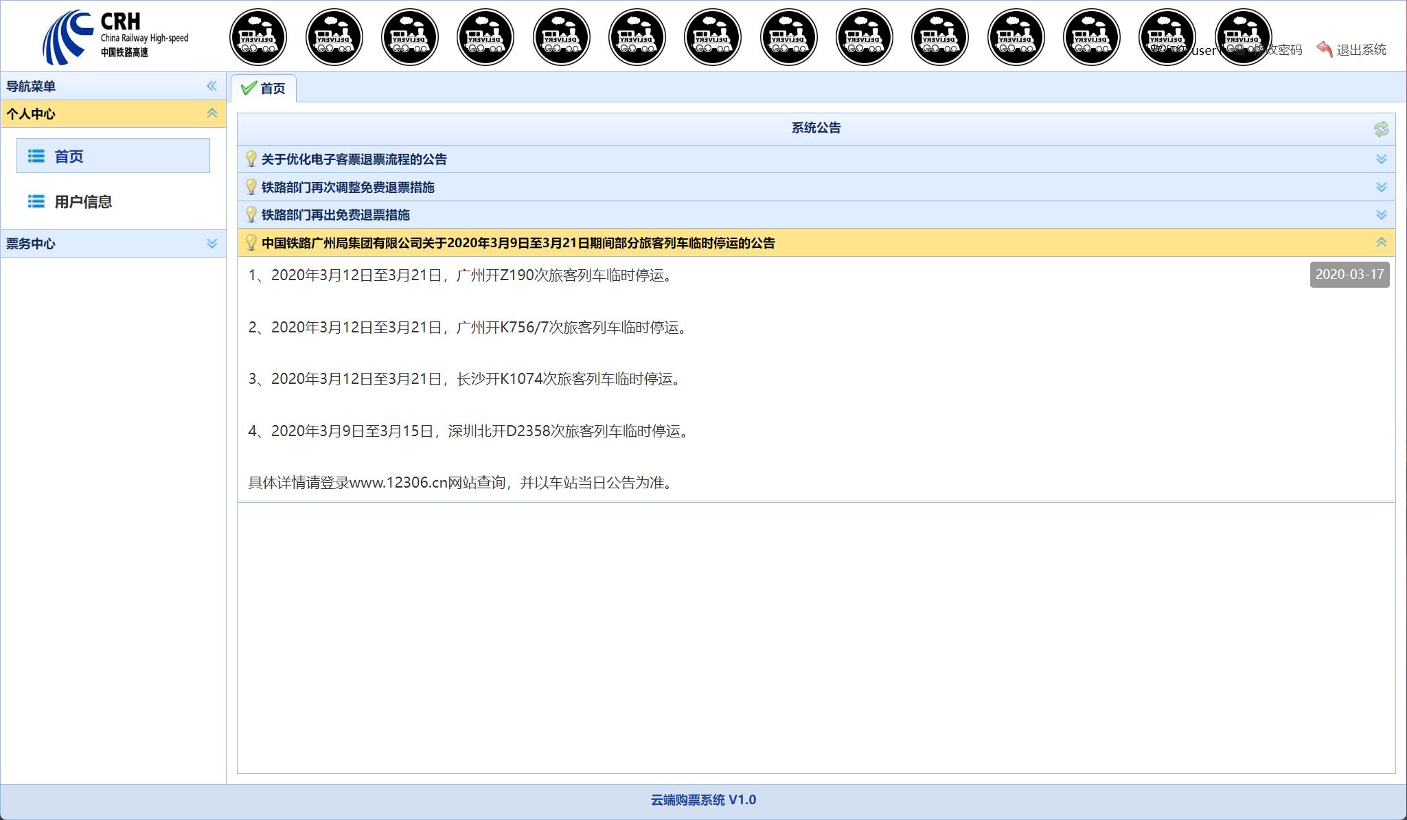Expand the 铁路部门再次调整免费退票措施 announcement
The height and width of the screenshot is (820, 1407).
click(x=1380, y=187)
